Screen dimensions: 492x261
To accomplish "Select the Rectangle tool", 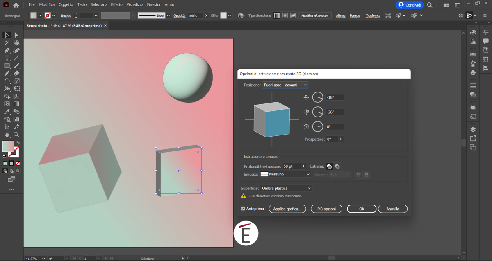I will click(7, 66).
